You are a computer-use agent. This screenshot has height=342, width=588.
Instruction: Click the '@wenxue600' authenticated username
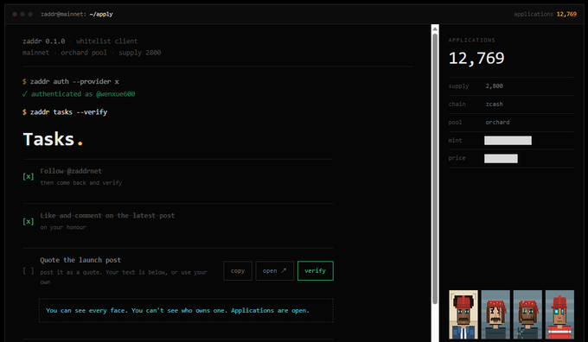tap(116, 94)
